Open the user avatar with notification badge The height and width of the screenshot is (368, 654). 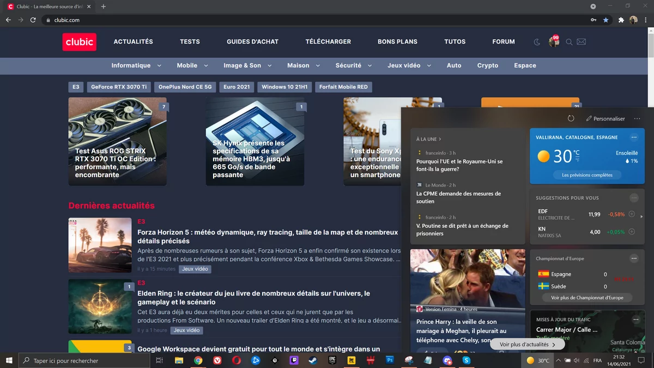(554, 41)
